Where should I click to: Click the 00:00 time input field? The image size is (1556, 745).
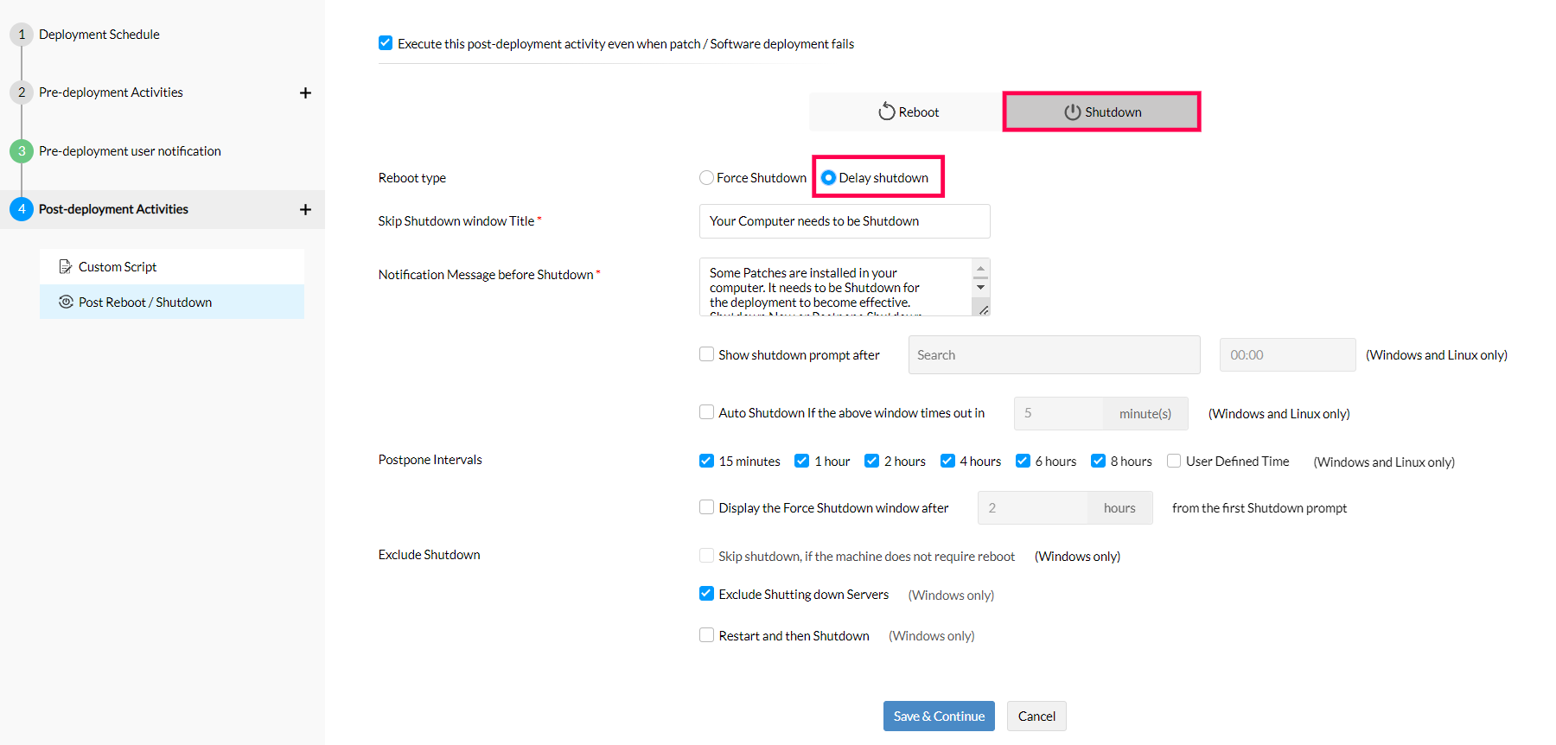coord(1287,354)
